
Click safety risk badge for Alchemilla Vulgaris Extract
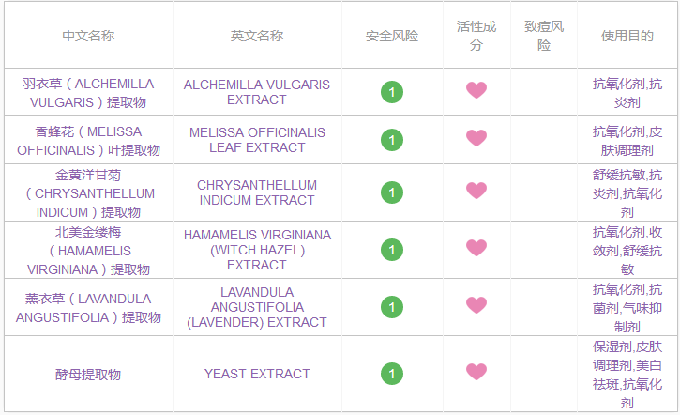tap(392, 92)
